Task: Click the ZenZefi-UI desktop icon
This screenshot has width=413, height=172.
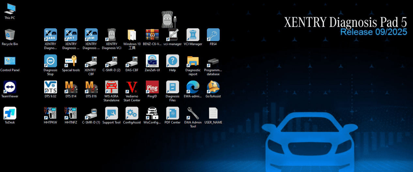Action: click(x=152, y=61)
